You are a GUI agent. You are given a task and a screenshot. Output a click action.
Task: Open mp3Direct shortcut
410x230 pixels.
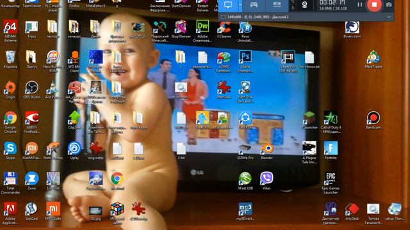click(245, 211)
